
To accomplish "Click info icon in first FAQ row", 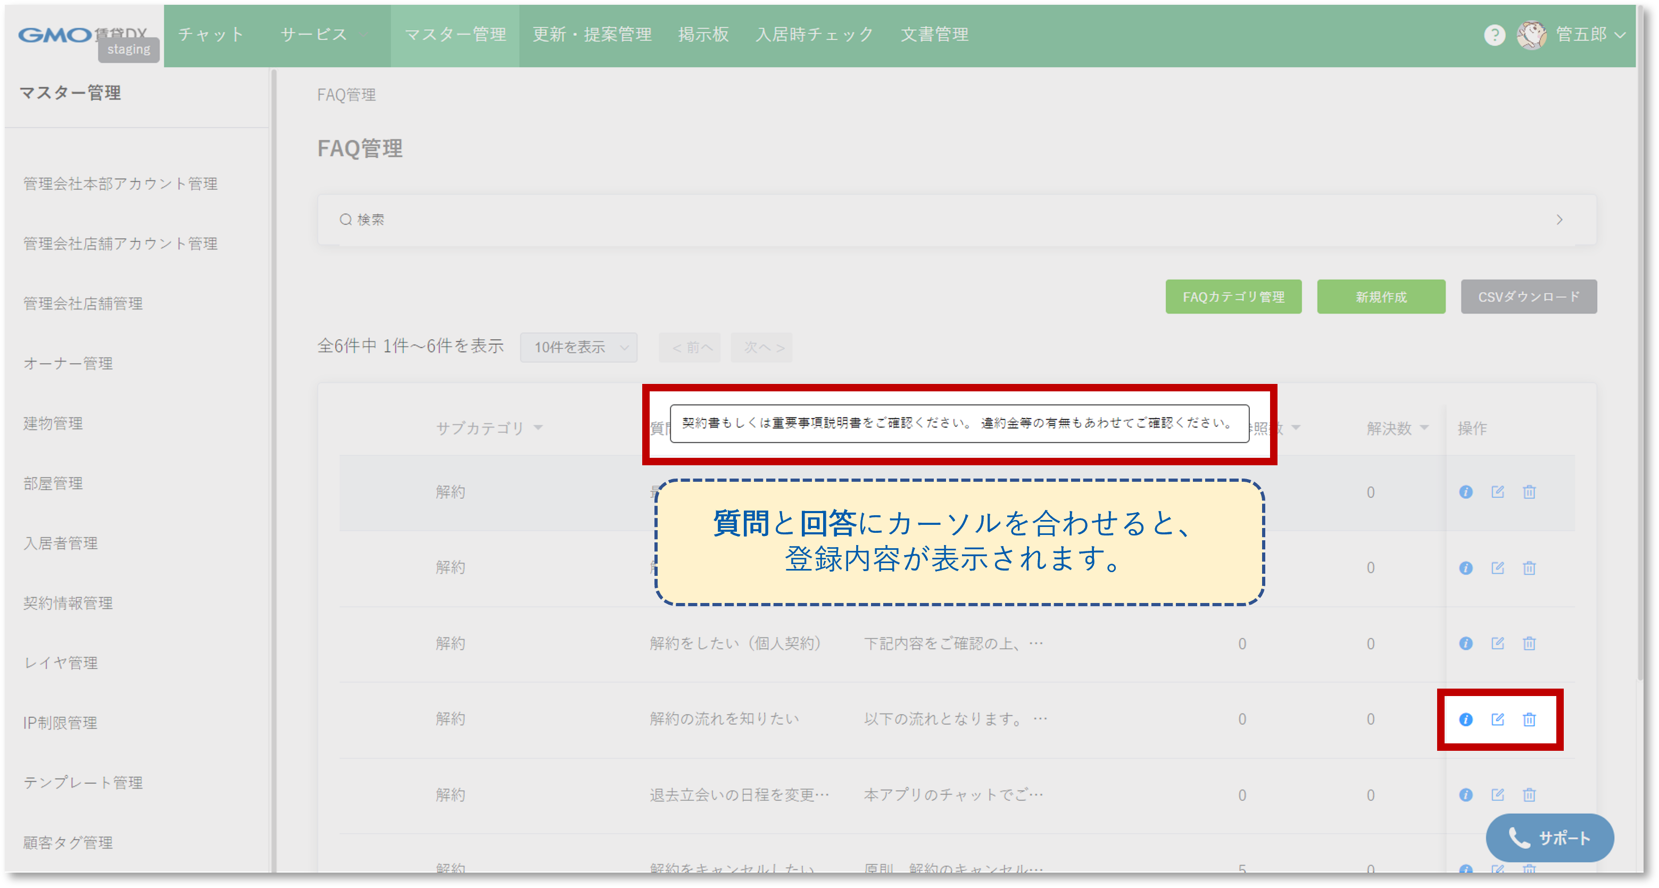I will [1466, 492].
